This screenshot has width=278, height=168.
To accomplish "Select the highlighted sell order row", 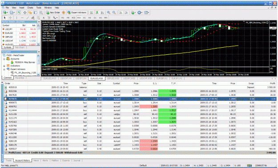I will 140,99.
